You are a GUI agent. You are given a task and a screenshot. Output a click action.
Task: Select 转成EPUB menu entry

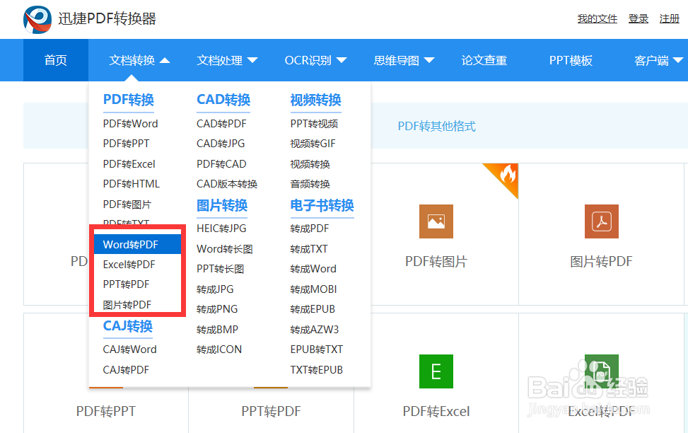313,309
